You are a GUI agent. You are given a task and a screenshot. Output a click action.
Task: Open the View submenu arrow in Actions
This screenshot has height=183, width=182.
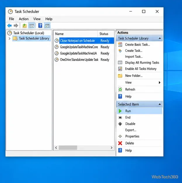pyautogui.click(x=160, y=83)
